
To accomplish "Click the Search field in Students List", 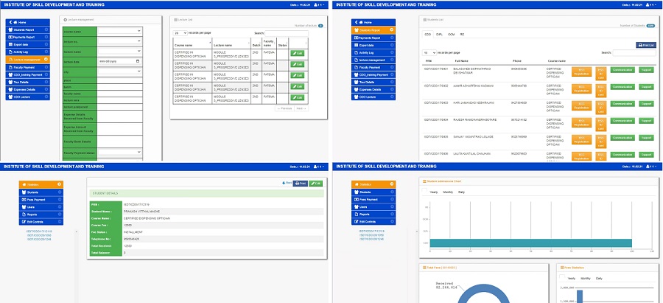I will pos(634,53).
